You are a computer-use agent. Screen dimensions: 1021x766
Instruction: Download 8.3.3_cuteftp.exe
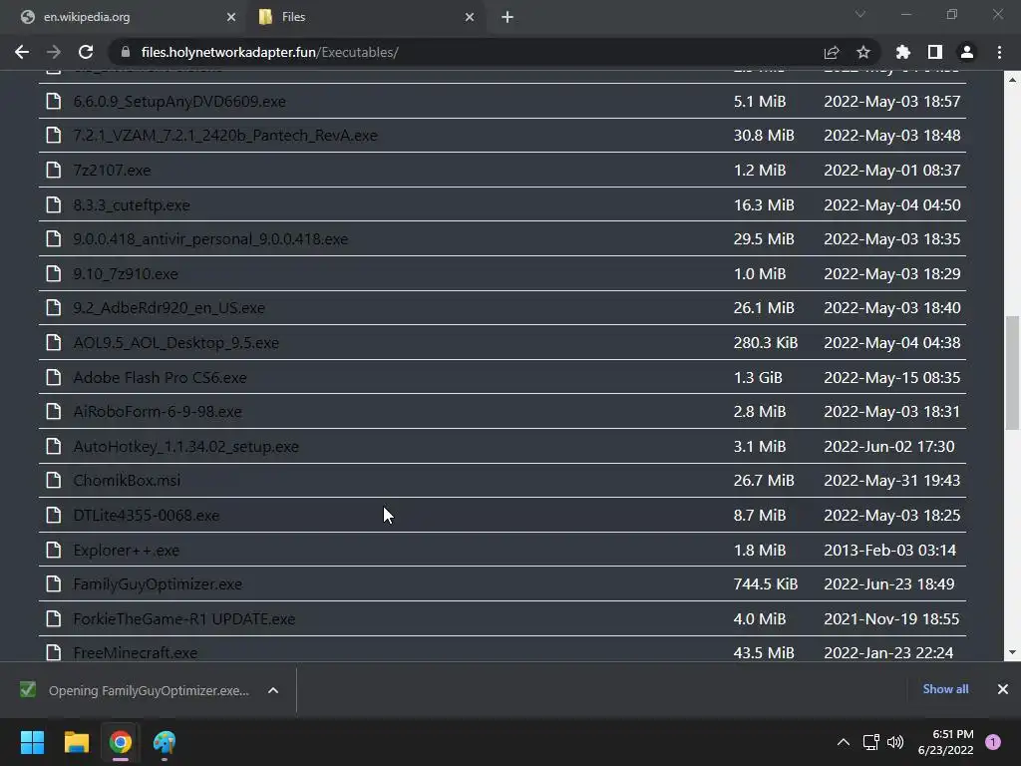132,204
